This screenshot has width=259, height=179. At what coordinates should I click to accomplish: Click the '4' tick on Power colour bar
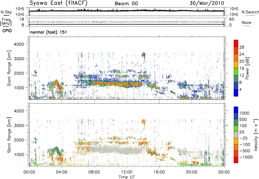pos(241,89)
